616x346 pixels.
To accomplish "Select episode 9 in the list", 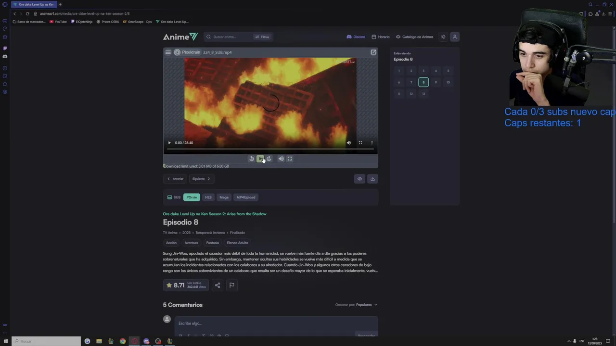I will pyautogui.click(x=436, y=83).
